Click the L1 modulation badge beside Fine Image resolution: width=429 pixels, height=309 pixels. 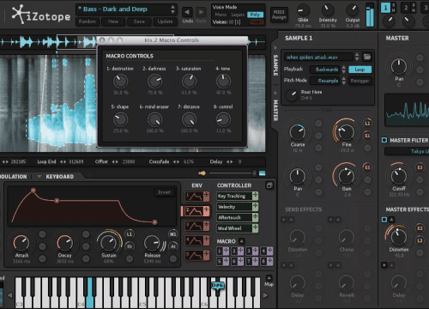(367, 124)
